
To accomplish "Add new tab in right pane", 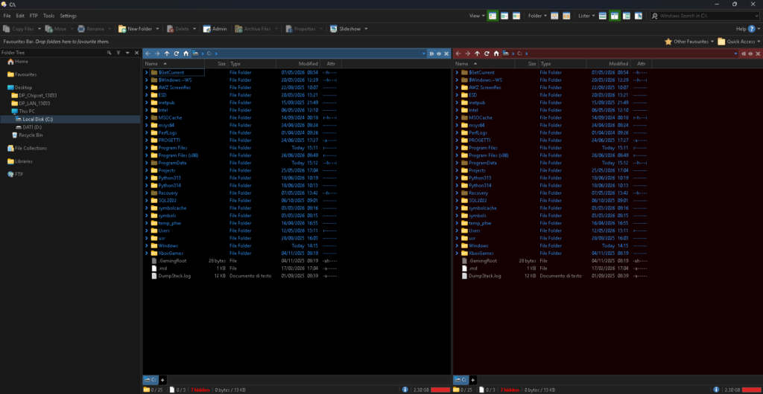I will click(473, 380).
